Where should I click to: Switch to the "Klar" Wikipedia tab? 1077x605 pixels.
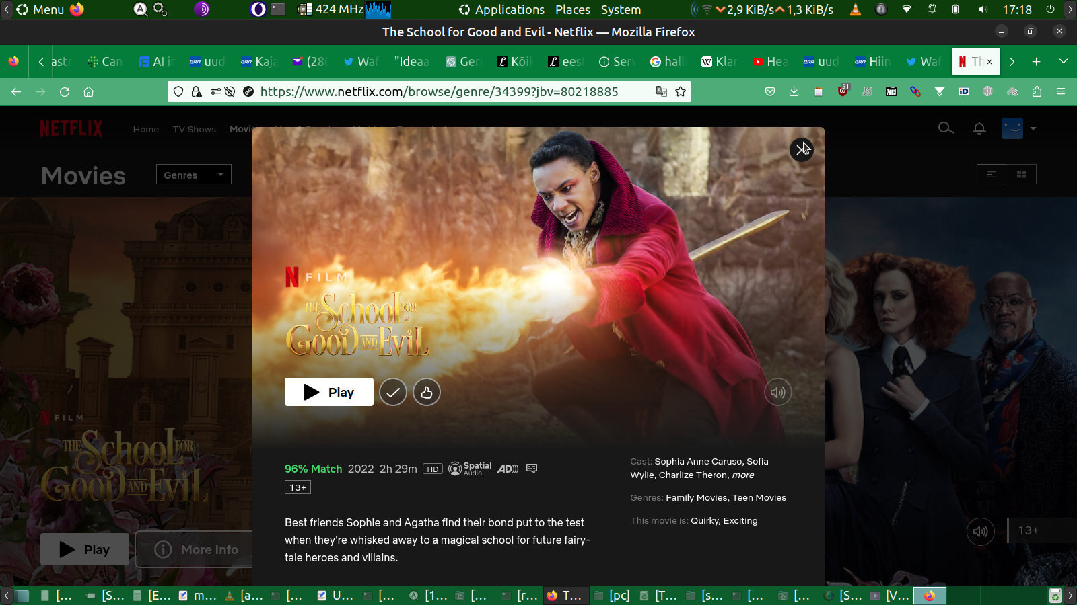coord(719,61)
